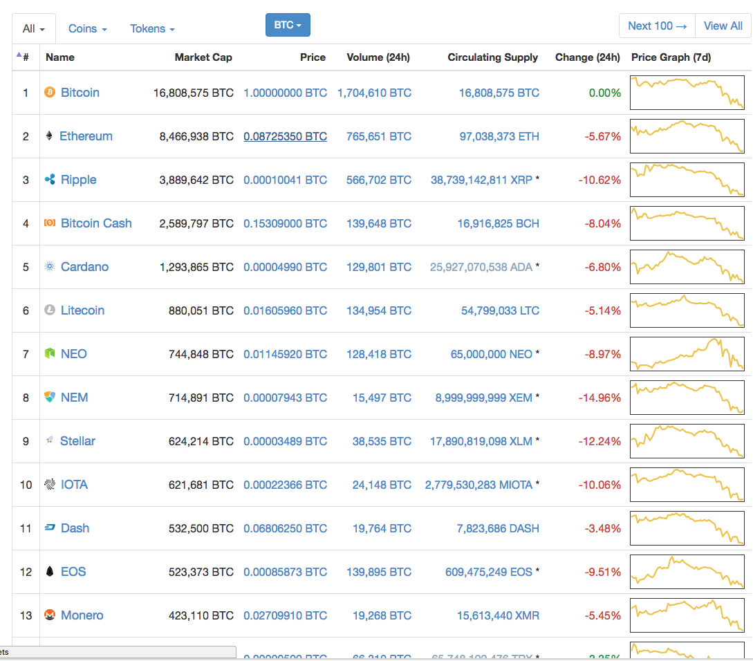
Task: Open the IOTA name link
Action: [x=75, y=484]
